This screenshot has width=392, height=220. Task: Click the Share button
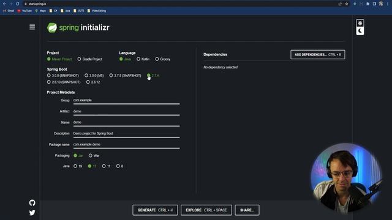[x=247, y=210]
